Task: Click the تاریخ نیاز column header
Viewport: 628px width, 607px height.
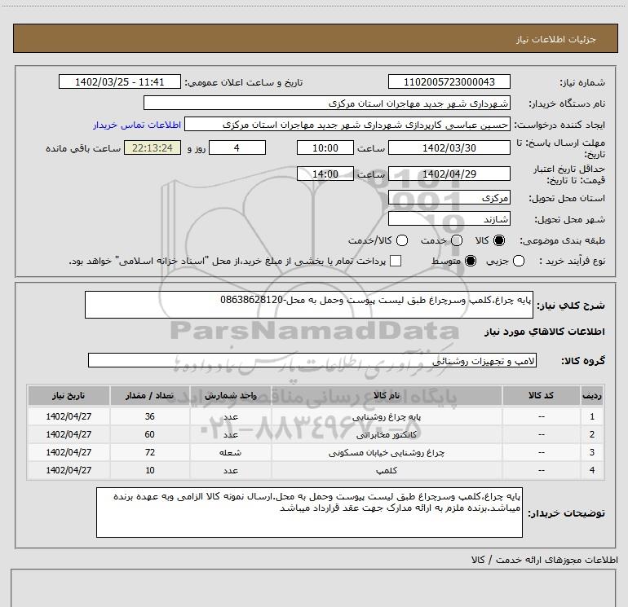Action: point(69,395)
